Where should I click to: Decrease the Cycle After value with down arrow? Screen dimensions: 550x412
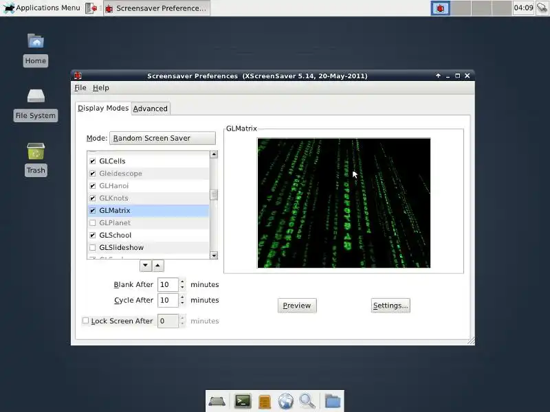tap(182, 304)
